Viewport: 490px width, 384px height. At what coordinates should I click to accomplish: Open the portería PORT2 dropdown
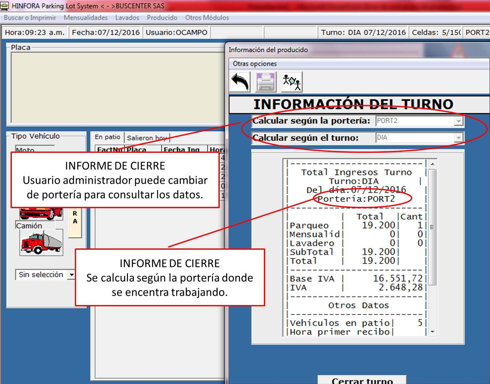[459, 121]
